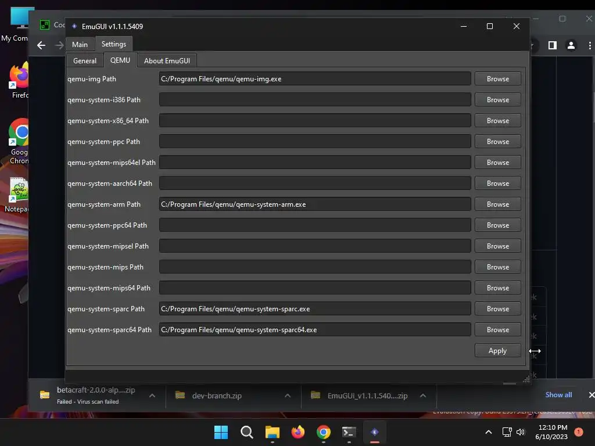Browse for qemu-system-sparc path

[x=497, y=309]
